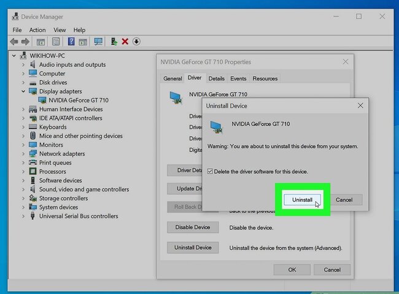The height and width of the screenshot is (294, 399).
Task: Select the Computer tree item label
Action: click(x=52, y=74)
